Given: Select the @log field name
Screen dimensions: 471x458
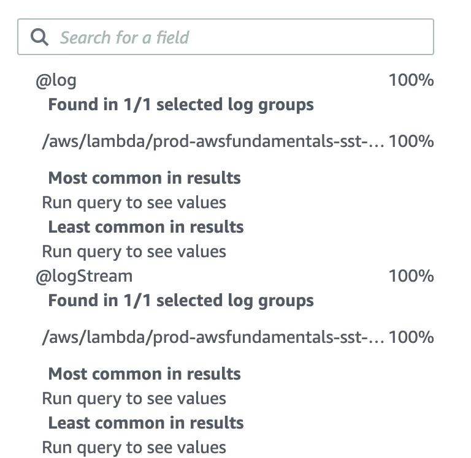Looking at the screenshot, I should coord(56,80).
